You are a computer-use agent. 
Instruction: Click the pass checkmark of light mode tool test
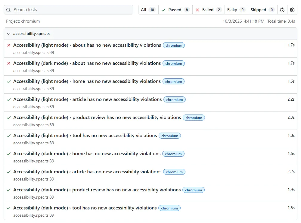pyautogui.click(x=9, y=136)
